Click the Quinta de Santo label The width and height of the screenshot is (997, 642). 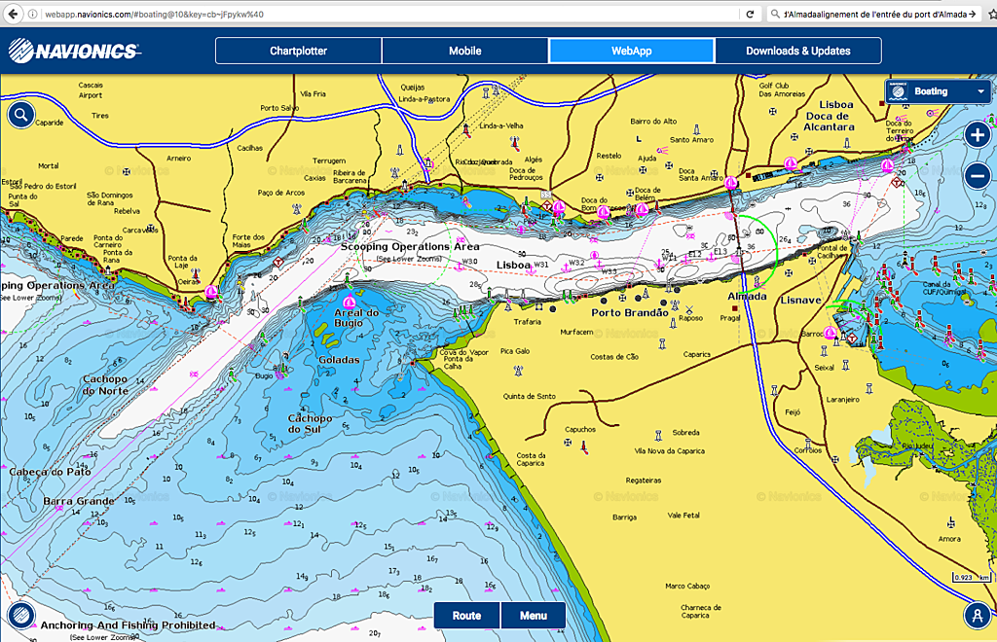pyautogui.click(x=529, y=396)
